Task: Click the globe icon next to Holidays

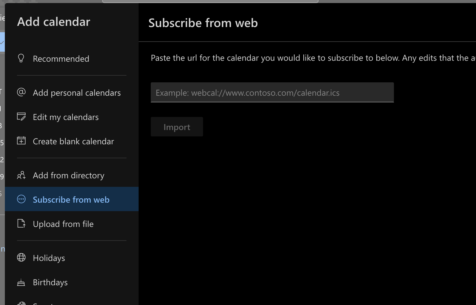Action: pyautogui.click(x=21, y=257)
